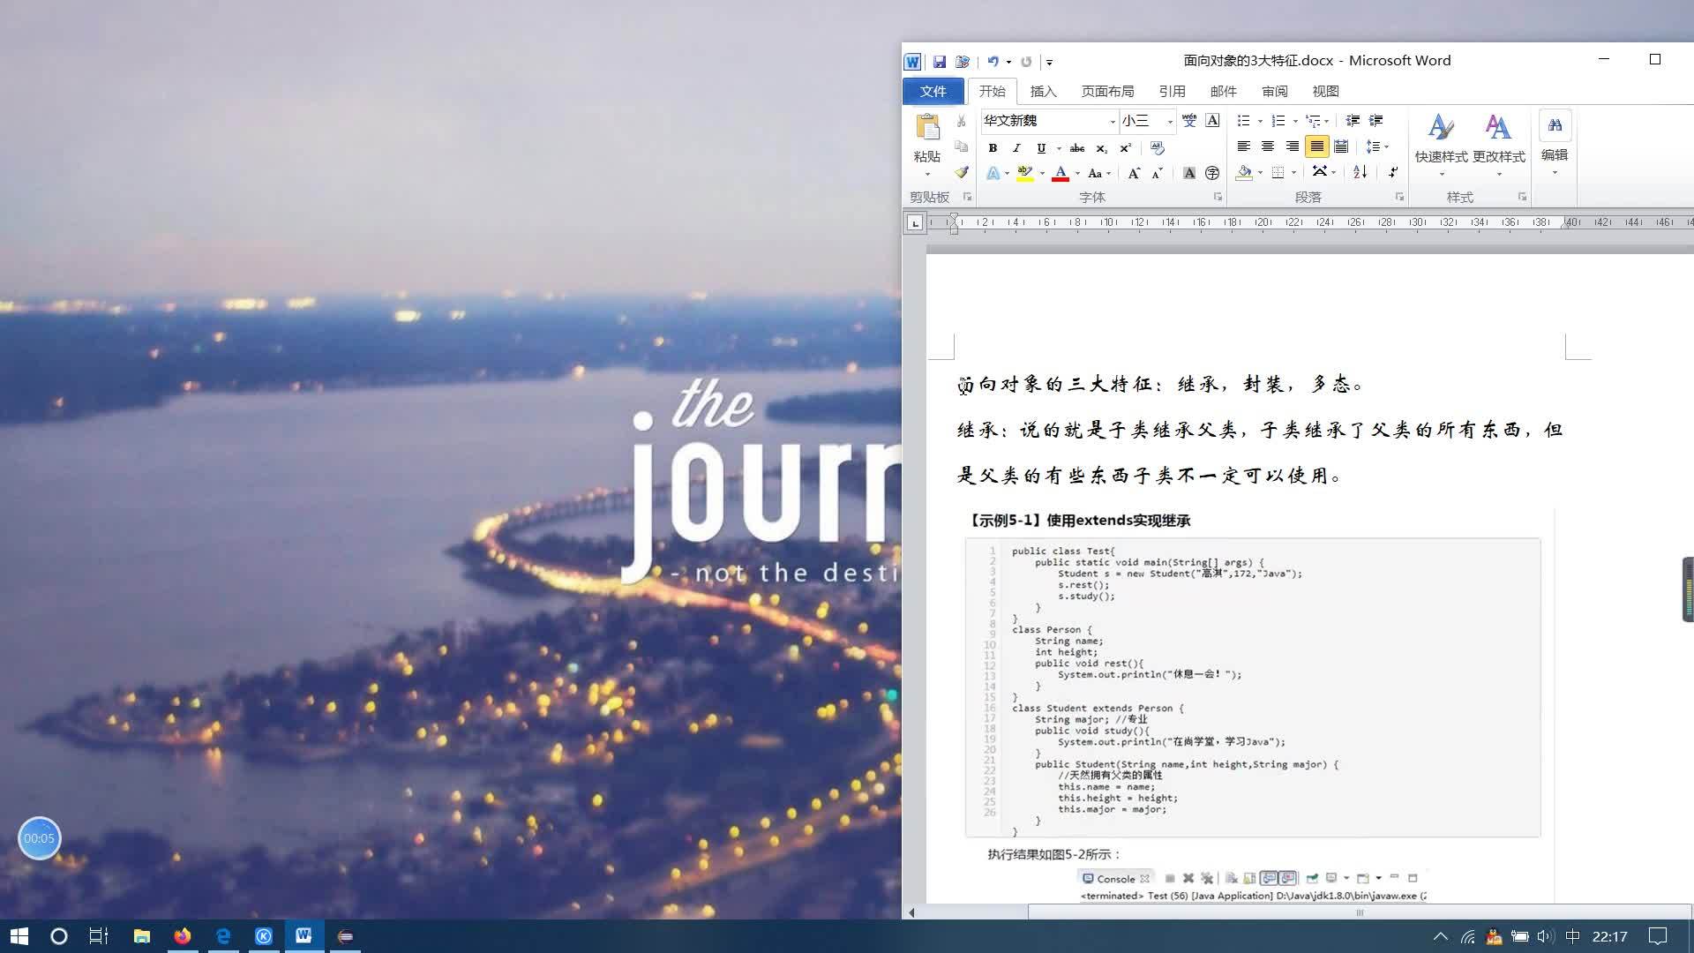
Task: Click the 编辑 (Editing) button
Action: (1555, 144)
